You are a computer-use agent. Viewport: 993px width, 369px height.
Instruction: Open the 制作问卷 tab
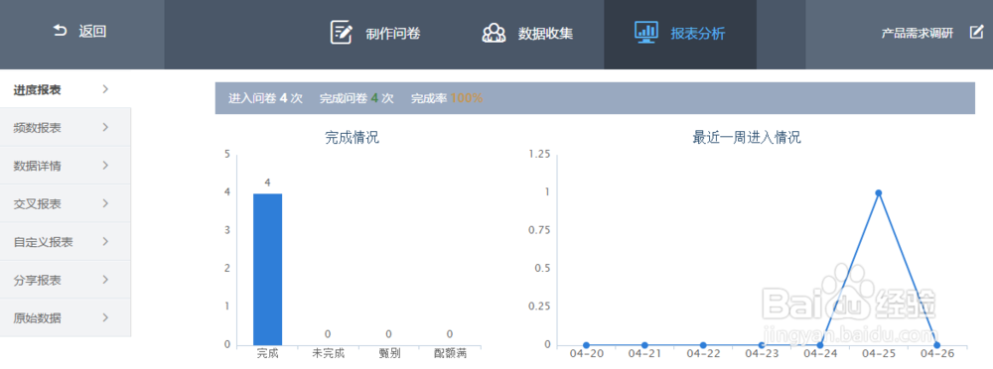pos(375,33)
